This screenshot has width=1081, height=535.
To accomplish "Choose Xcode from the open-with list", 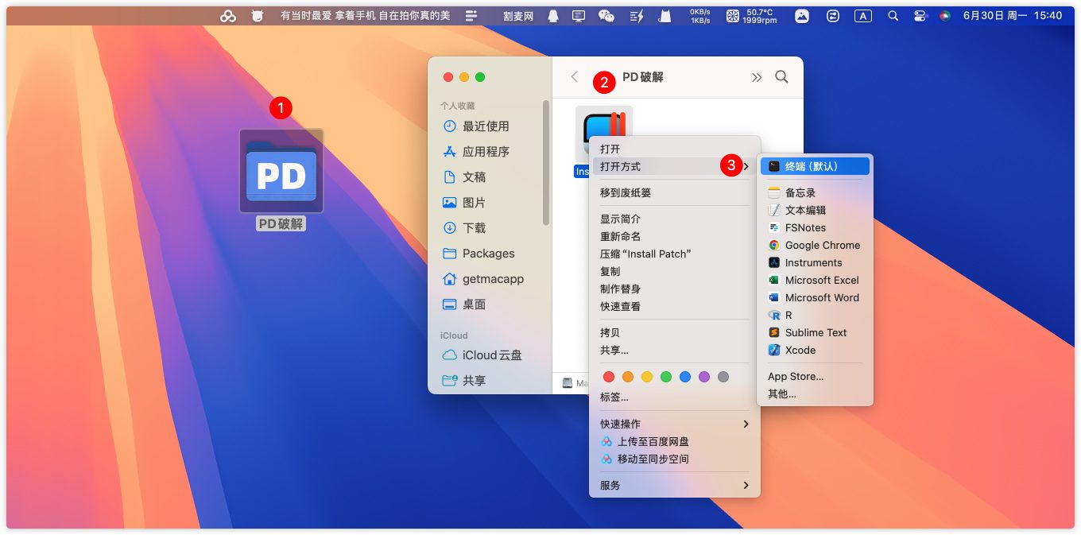I will pos(800,350).
